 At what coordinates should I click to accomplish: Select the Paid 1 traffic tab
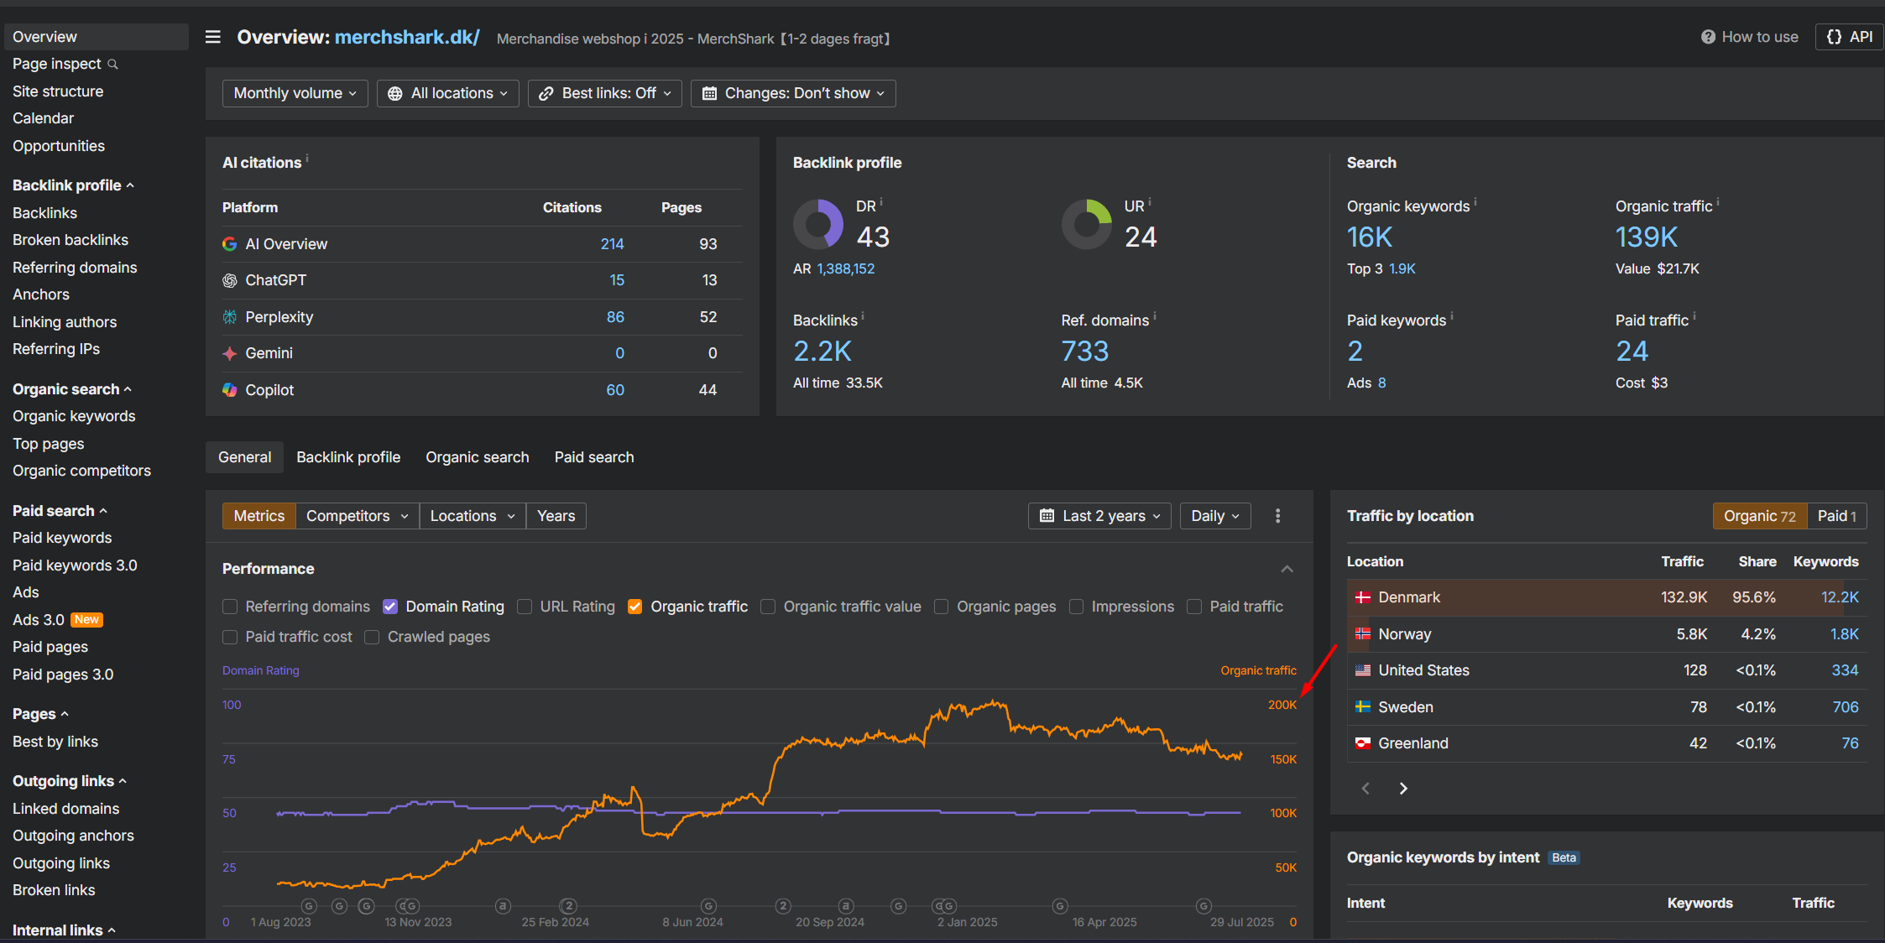(1835, 516)
